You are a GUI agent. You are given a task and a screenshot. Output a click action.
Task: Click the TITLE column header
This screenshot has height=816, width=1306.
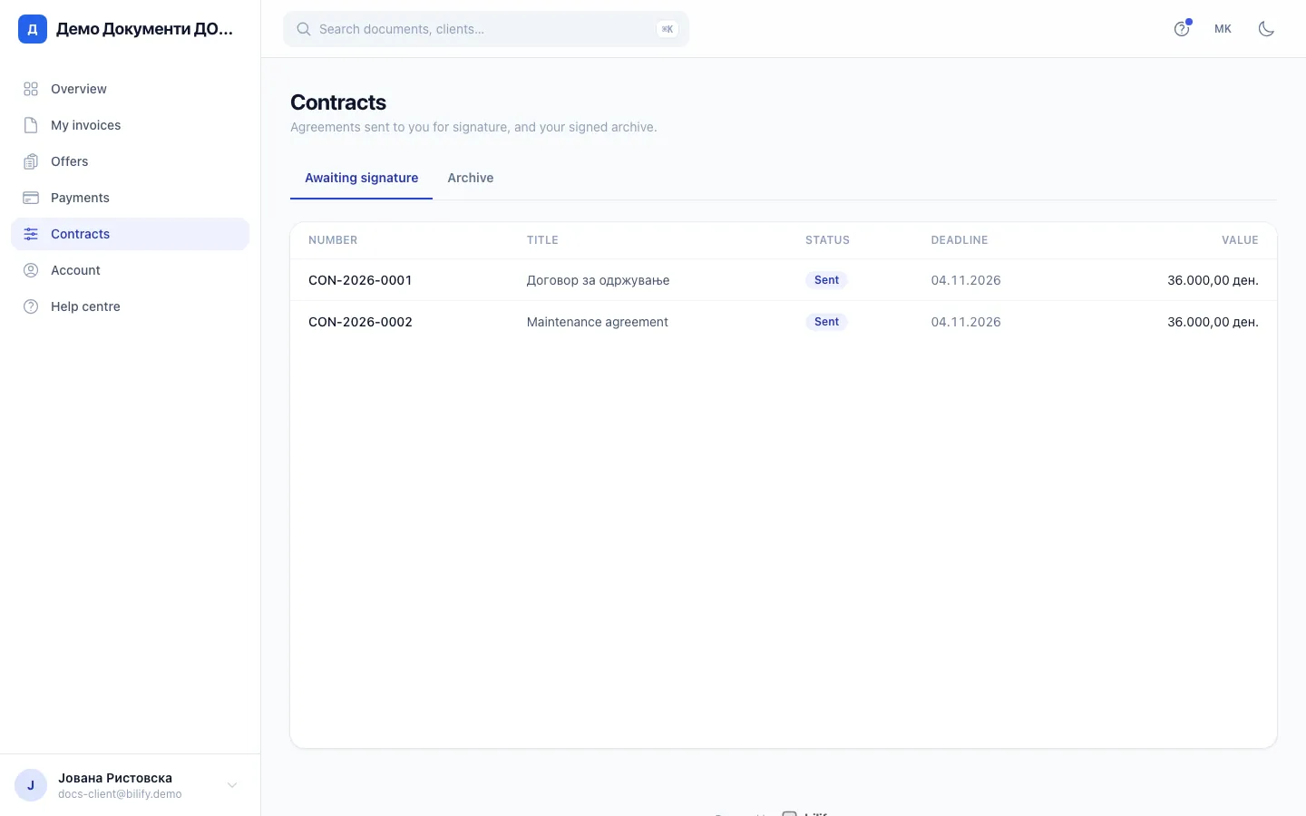tap(542, 240)
